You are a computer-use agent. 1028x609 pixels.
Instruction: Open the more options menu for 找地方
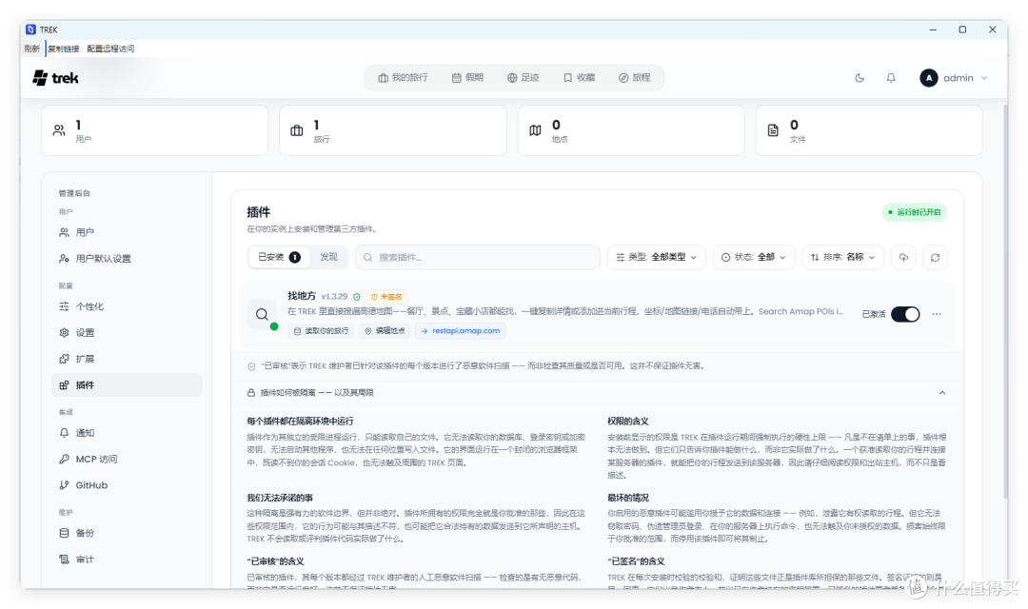(937, 314)
